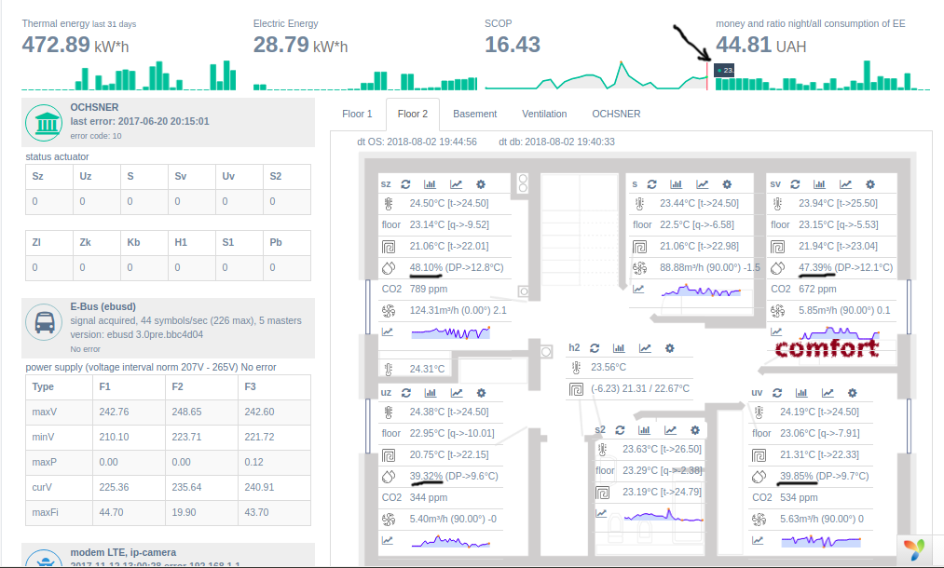The width and height of the screenshot is (944, 568).
Task: Open settings gear for room uz
Action: click(x=481, y=393)
